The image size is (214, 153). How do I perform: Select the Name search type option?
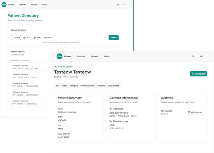[16, 38]
